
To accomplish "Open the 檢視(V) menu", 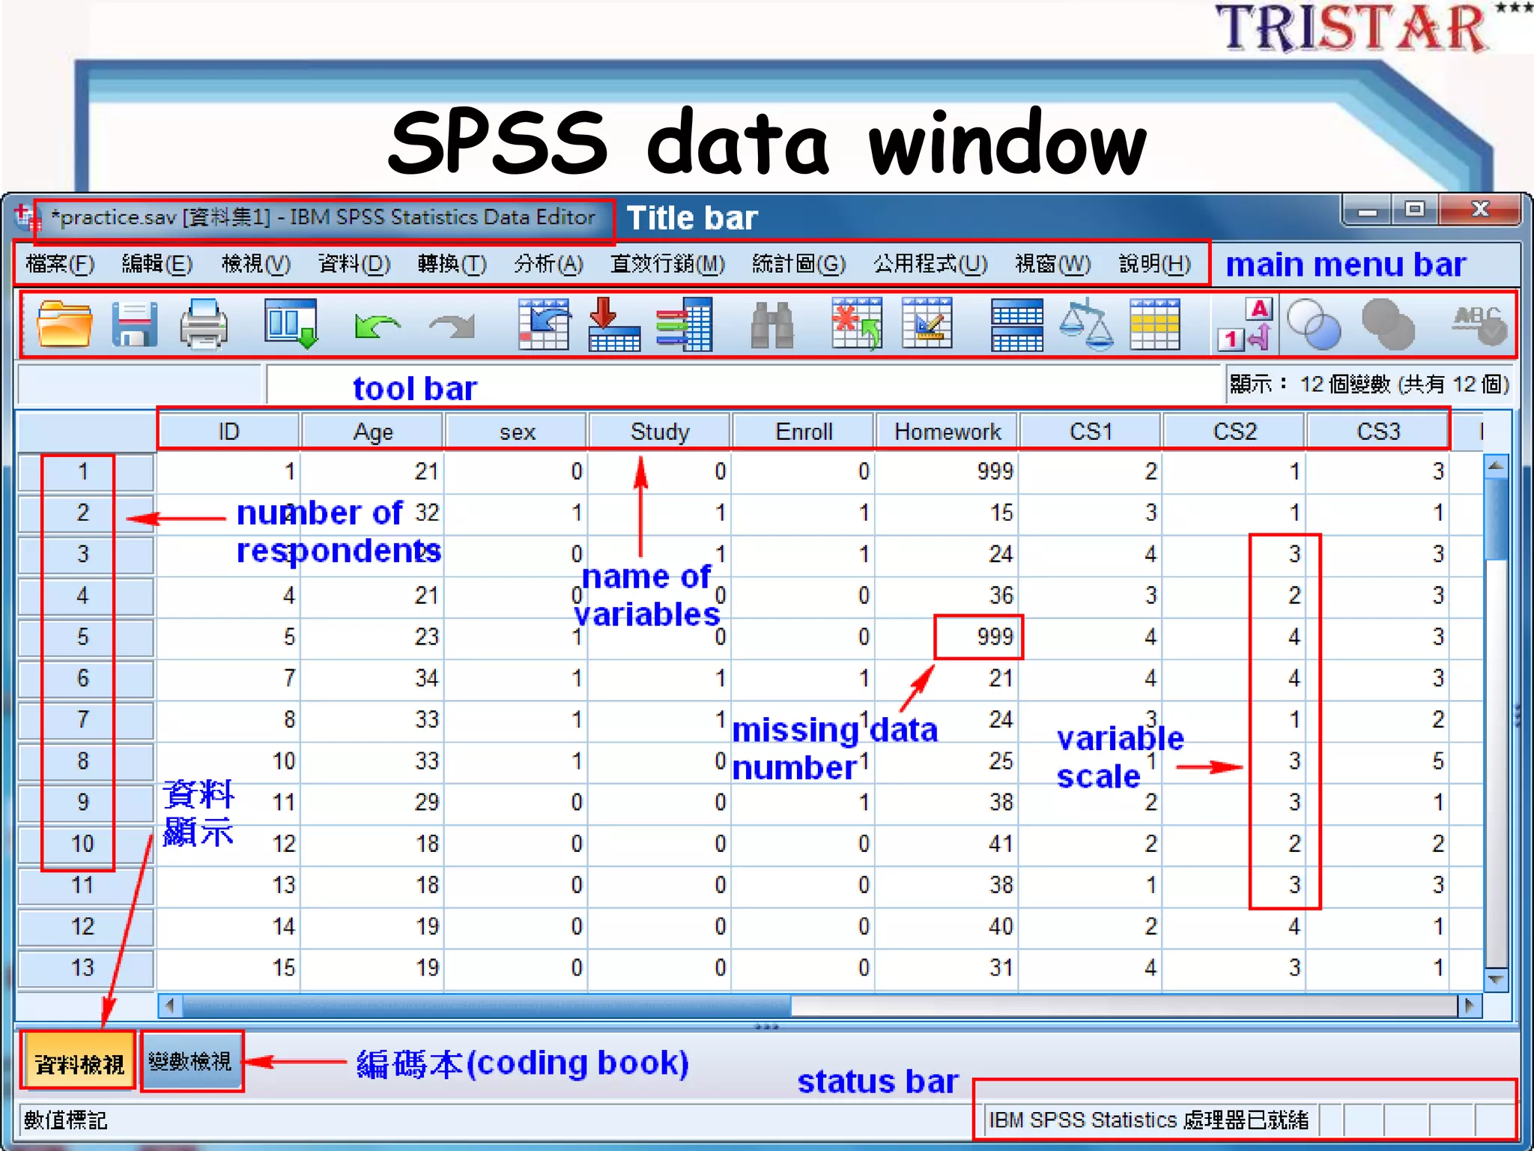I will click(x=256, y=264).
